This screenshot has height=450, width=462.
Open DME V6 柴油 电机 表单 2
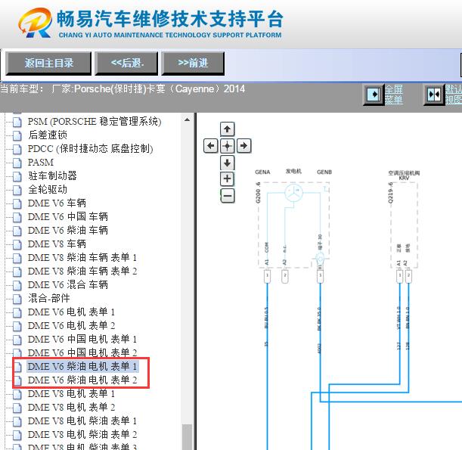(82, 380)
